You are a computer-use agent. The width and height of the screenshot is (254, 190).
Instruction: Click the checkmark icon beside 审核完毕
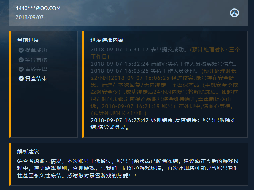[x=21, y=69]
